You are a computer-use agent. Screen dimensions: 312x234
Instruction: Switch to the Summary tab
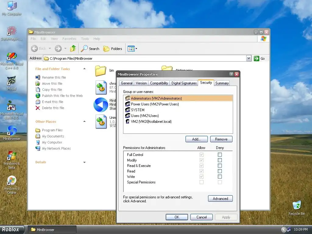(222, 83)
